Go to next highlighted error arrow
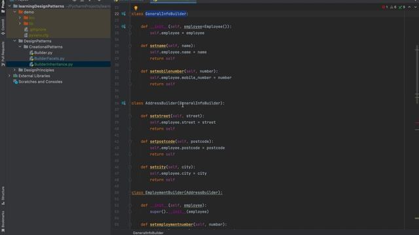The width and height of the screenshot is (419, 235). [416, 7]
